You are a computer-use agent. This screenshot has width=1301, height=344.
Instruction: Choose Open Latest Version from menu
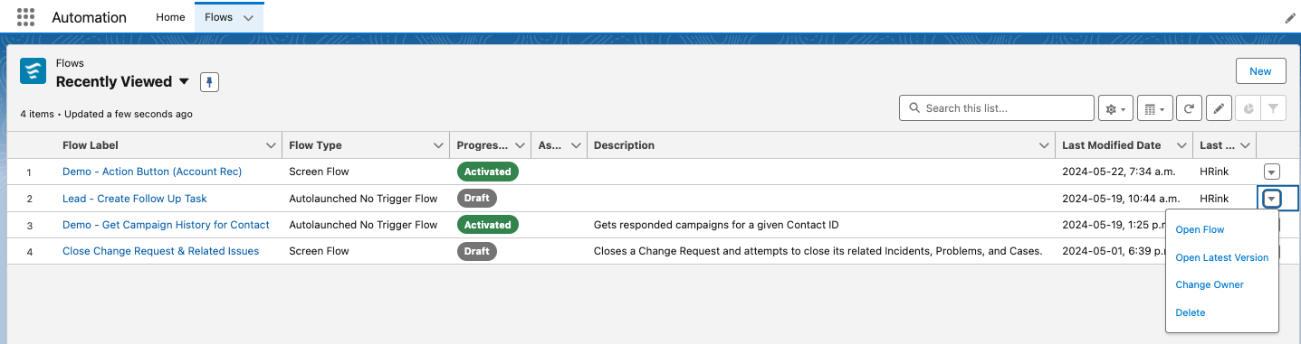1221,257
